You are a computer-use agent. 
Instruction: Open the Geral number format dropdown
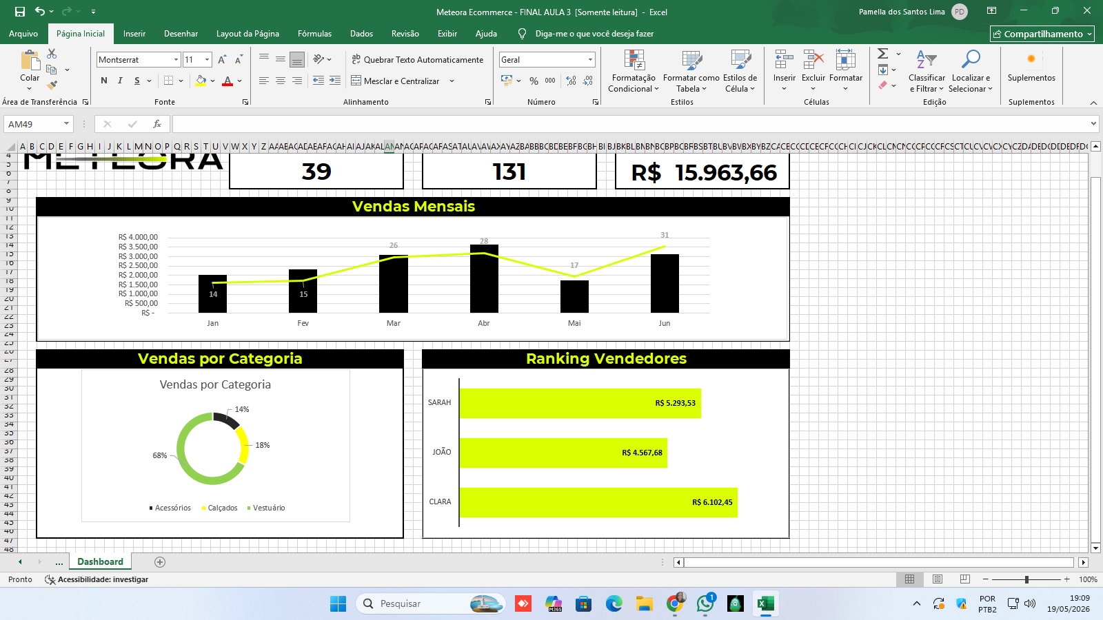pos(590,60)
